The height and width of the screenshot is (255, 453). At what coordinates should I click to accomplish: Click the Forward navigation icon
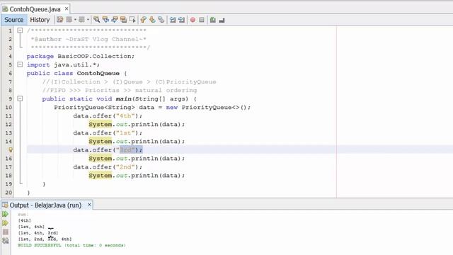(x=82, y=20)
